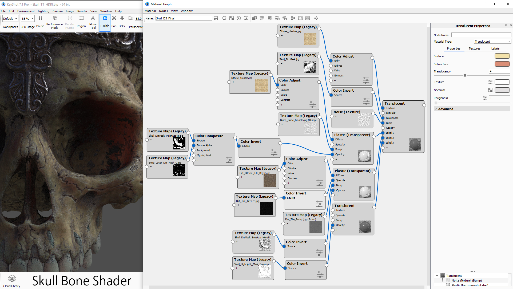
Task: Select the Move Tool in KeyShot toolbar
Action: pyautogui.click(x=93, y=22)
